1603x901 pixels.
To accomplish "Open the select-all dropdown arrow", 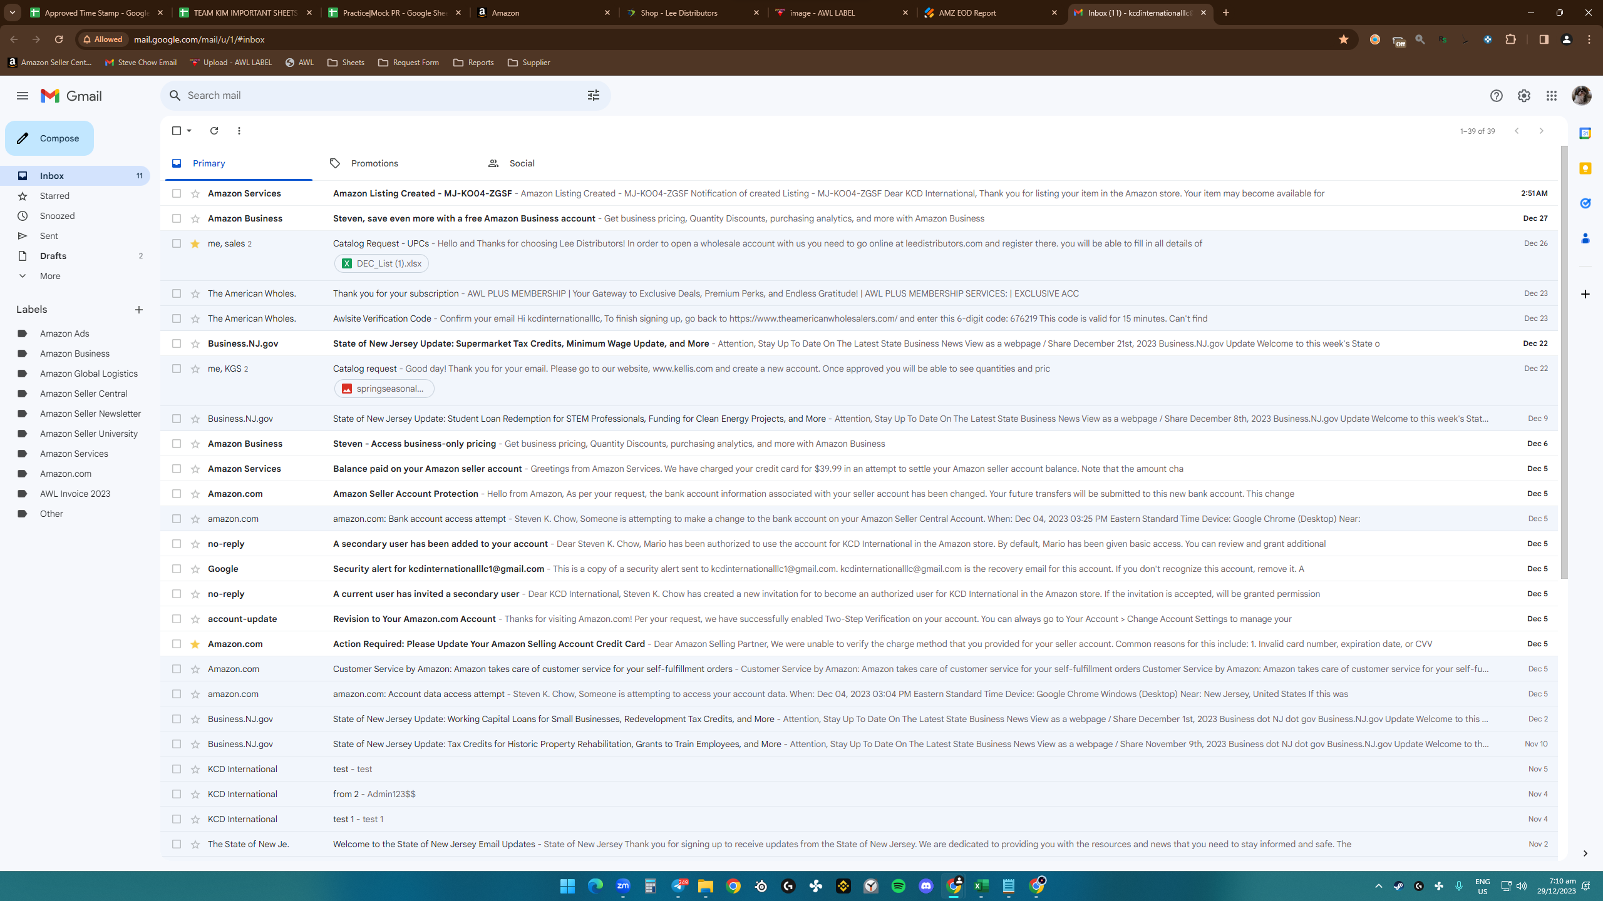I will click(x=189, y=131).
